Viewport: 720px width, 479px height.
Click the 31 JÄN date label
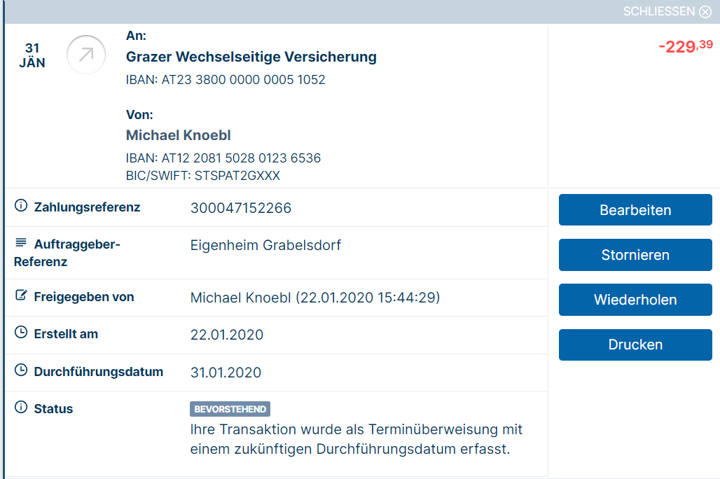coord(32,55)
